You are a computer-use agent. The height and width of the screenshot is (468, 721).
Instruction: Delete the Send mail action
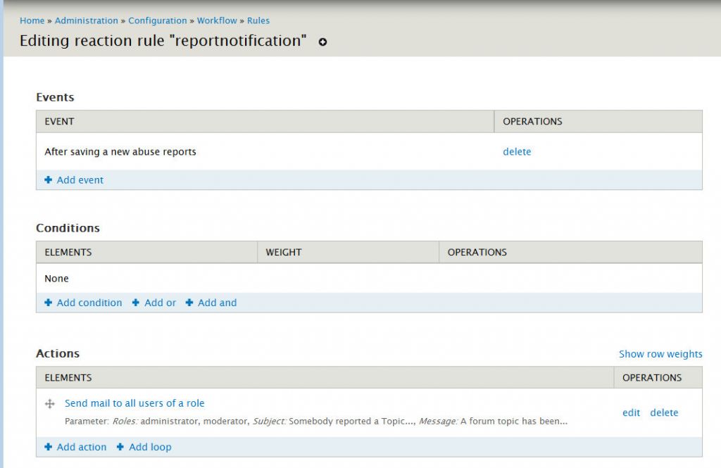[664, 412]
